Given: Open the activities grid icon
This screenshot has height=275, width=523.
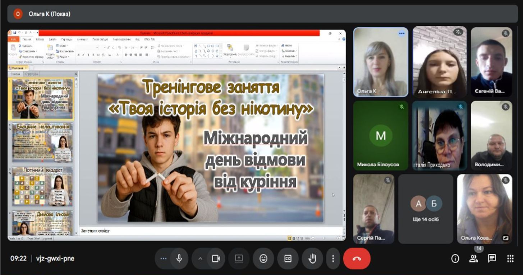Looking at the screenshot, I should [510, 258].
